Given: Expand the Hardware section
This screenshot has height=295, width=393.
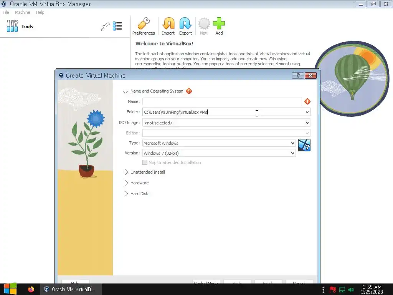Looking at the screenshot, I should [126, 183].
